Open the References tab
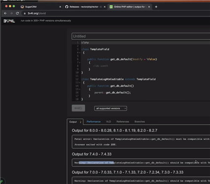The image size is (210, 184). [x=123, y=122]
